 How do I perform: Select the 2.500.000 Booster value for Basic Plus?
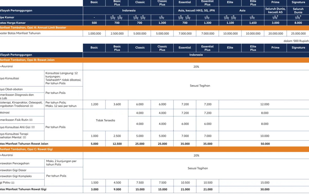tap(117, 33)
